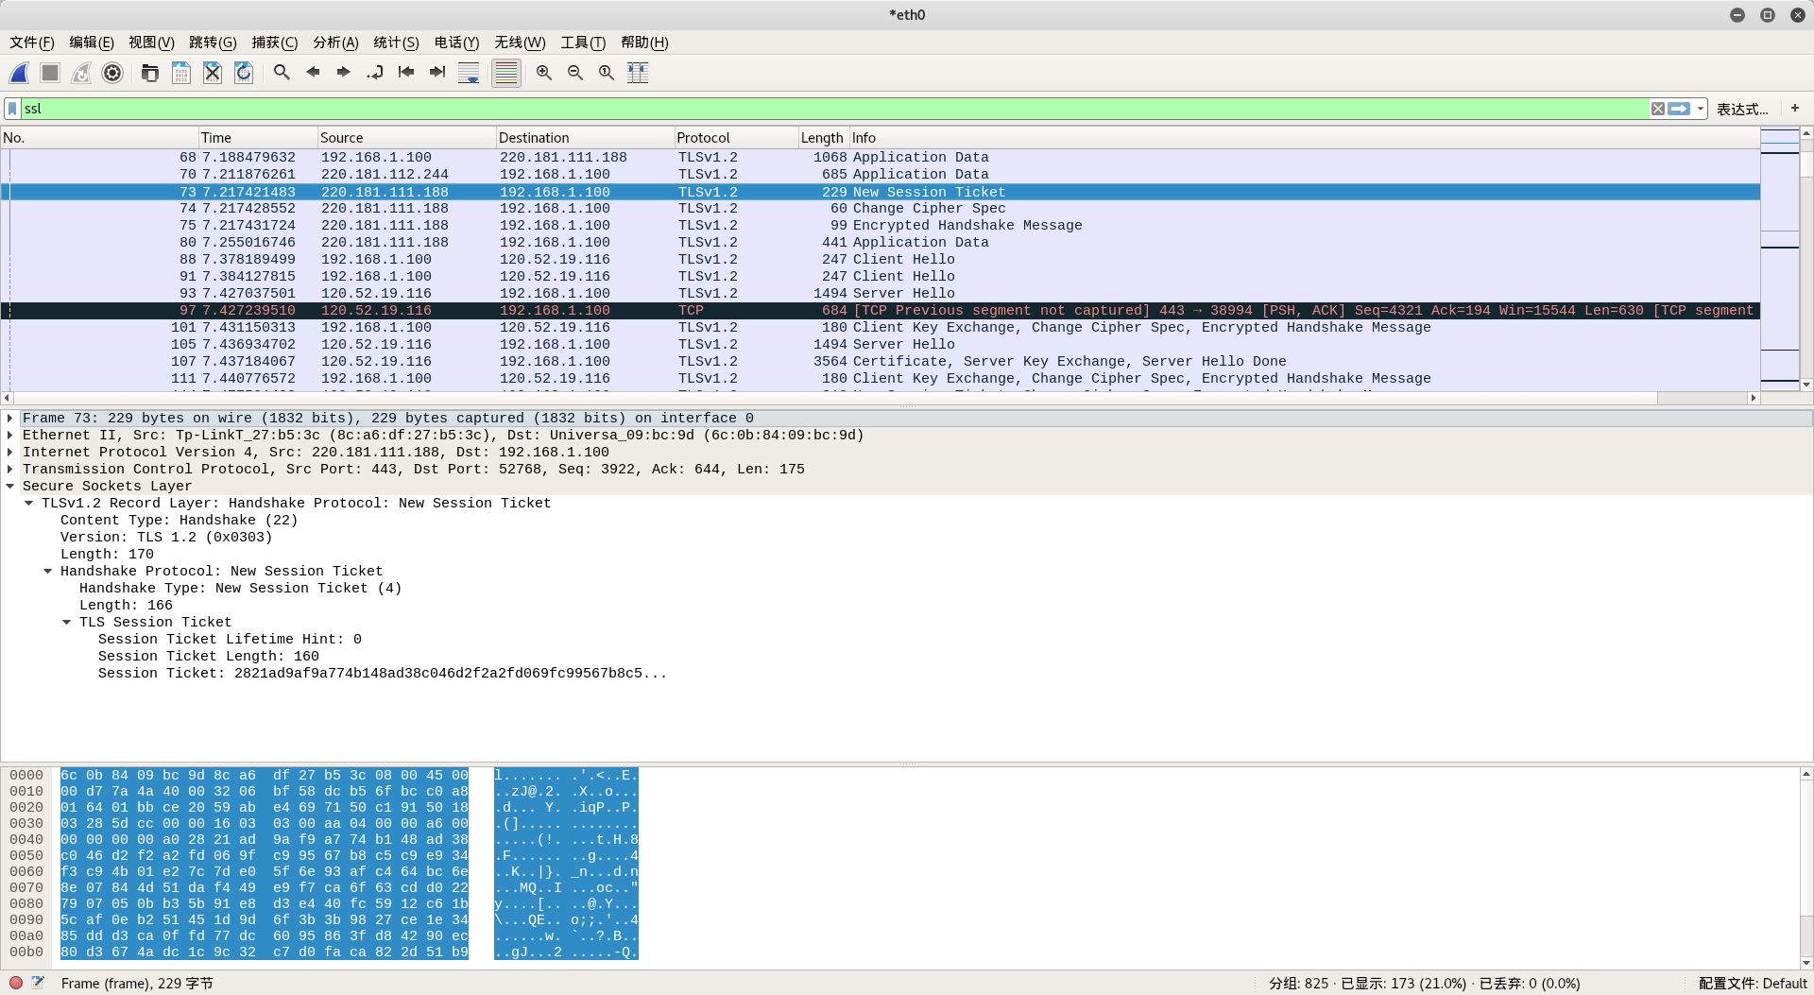Go back in packet history
The width and height of the screenshot is (1814, 995).
[313, 73]
